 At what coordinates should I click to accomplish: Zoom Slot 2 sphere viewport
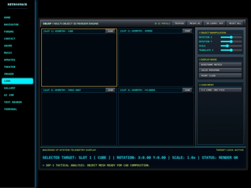(187, 31)
